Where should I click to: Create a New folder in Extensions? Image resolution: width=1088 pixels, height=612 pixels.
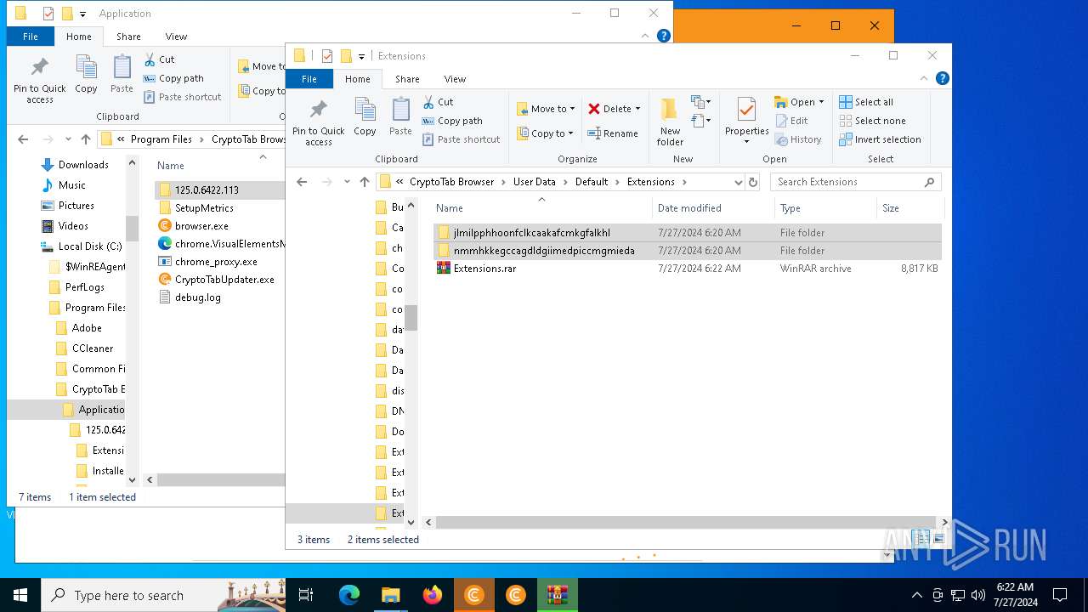[670, 122]
